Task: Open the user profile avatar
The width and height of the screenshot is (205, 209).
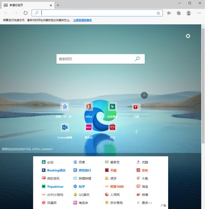Action: coord(189,13)
